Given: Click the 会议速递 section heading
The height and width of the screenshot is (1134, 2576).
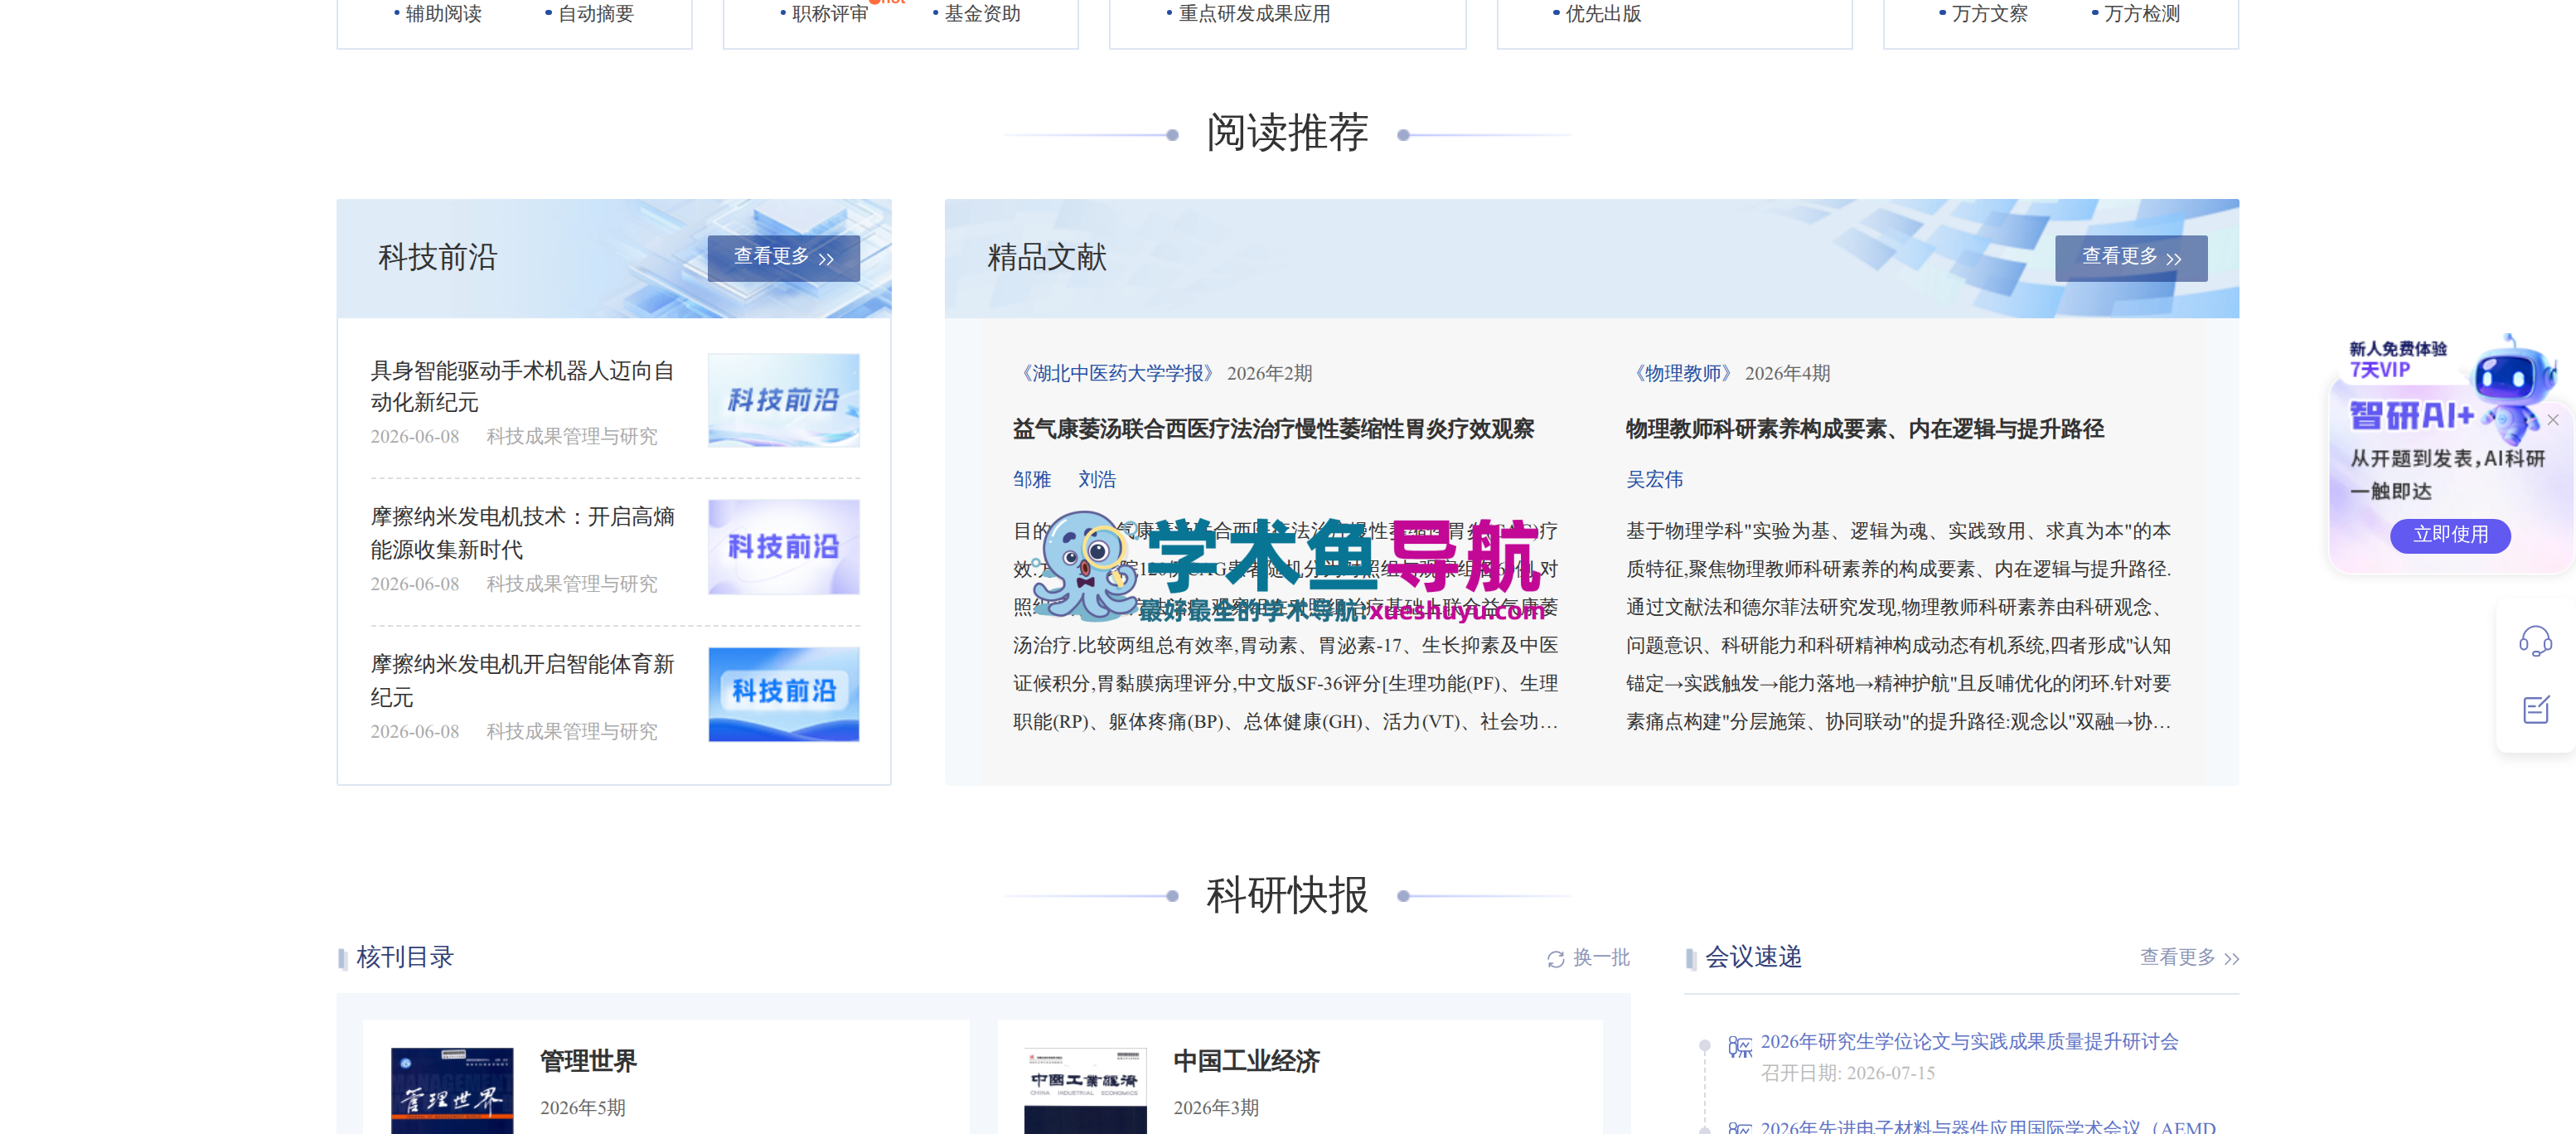Looking at the screenshot, I should 1752,957.
